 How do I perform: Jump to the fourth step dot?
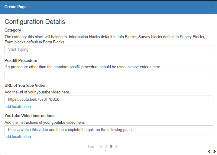pos(116,146)
